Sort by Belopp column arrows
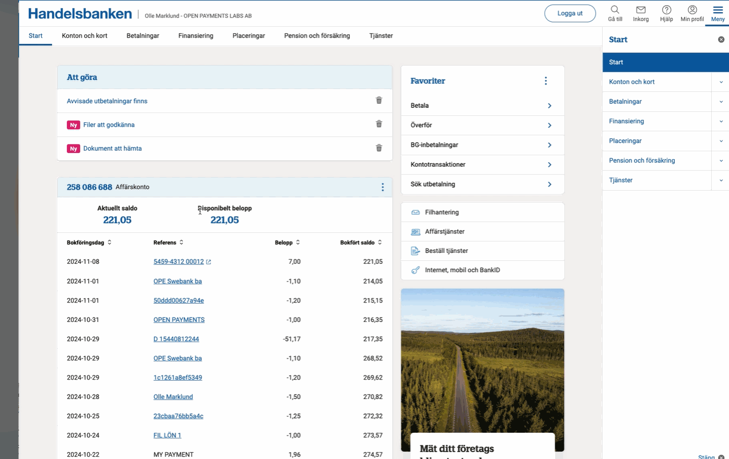Screen dimensions: 729x459 [298, 243]
